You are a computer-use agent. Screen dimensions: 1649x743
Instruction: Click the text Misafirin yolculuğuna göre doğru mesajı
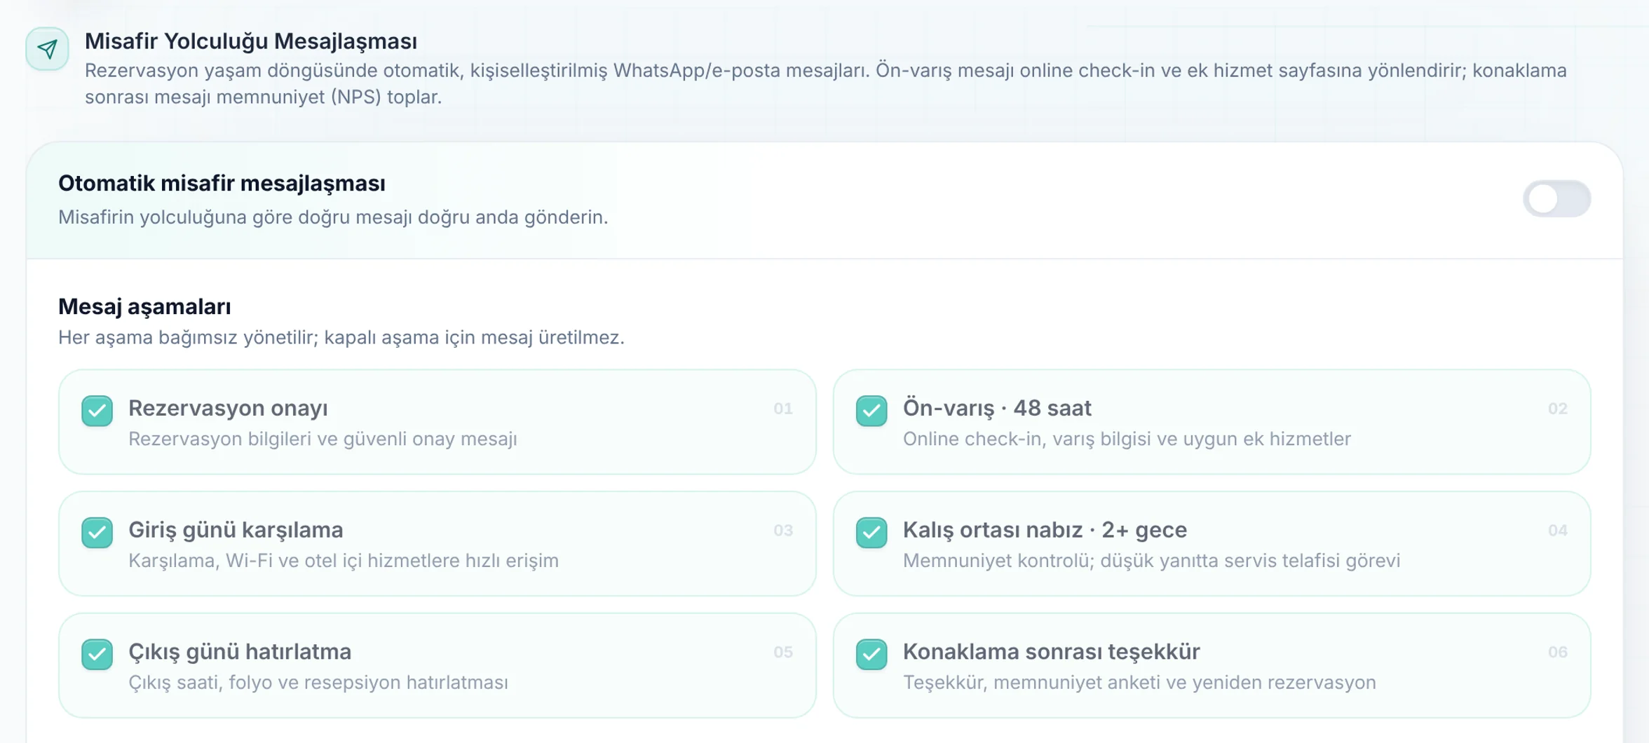click(x=236, y=218)
